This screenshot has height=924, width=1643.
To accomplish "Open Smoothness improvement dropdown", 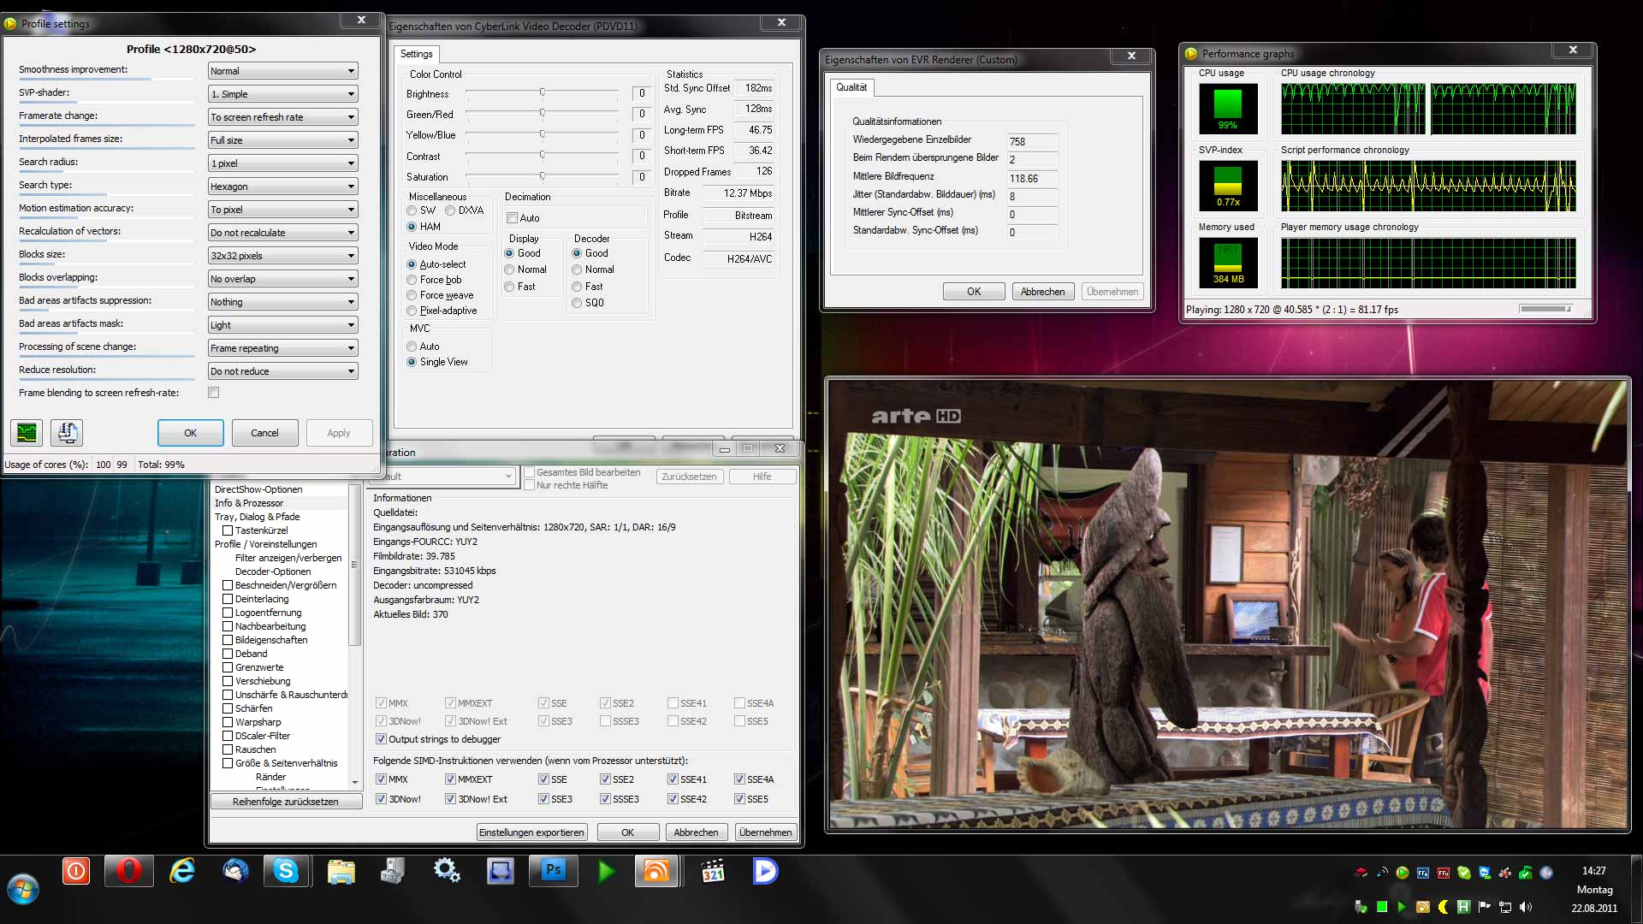I will pyautogui.click(x=282, y=71).
